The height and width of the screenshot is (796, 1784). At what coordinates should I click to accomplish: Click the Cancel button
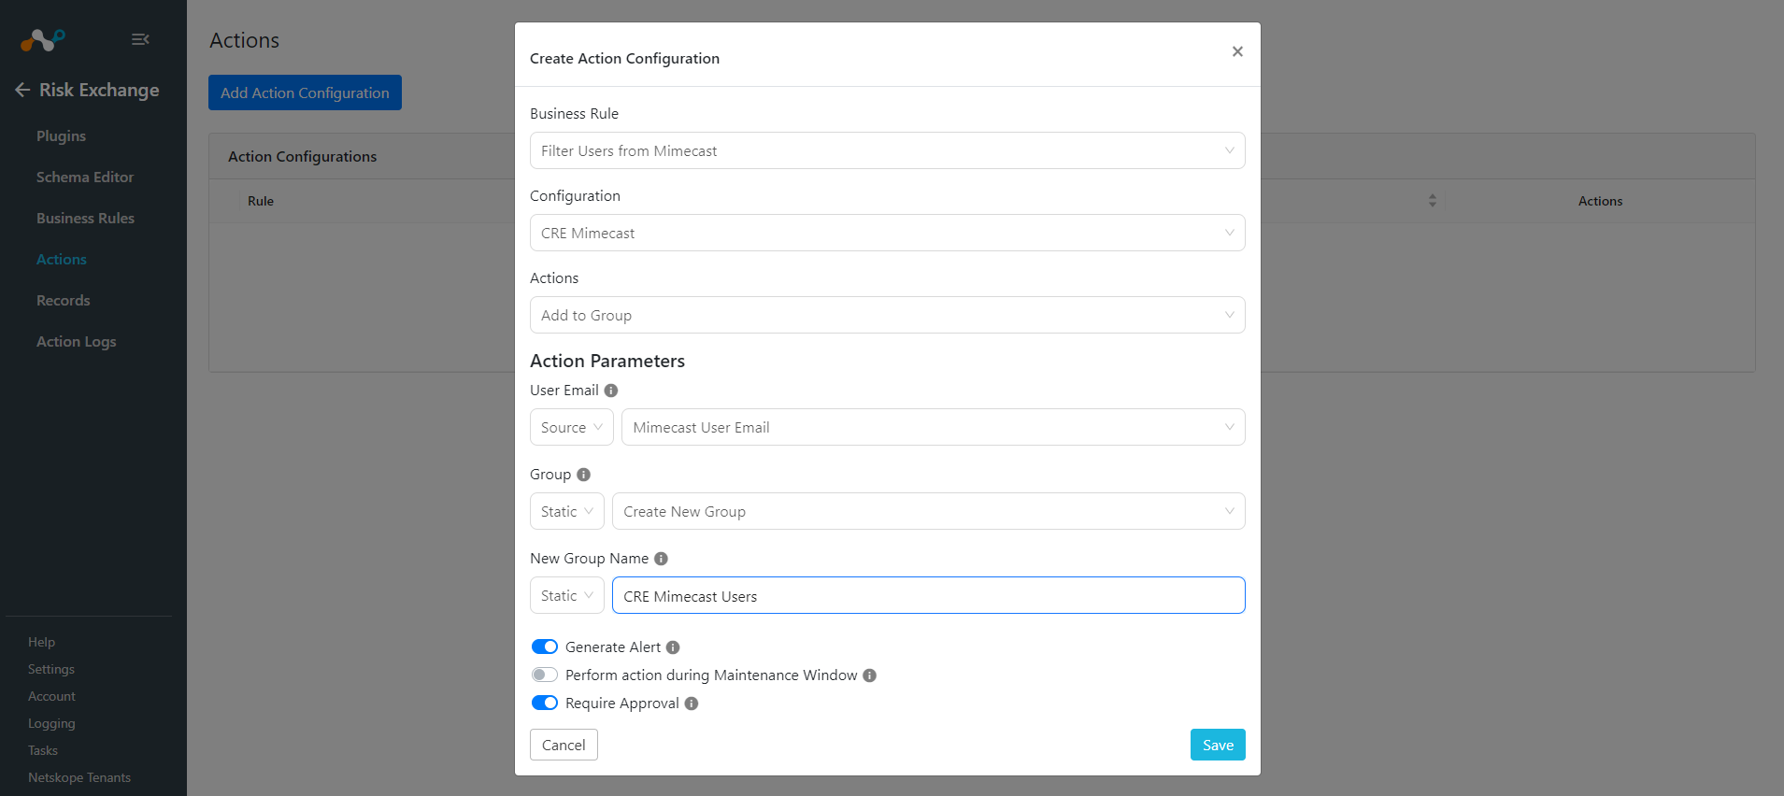click(564, 745)
